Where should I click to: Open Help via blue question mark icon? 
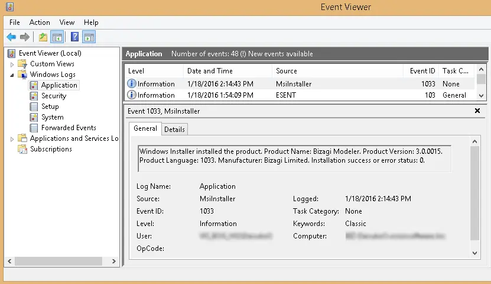(74, 37)
